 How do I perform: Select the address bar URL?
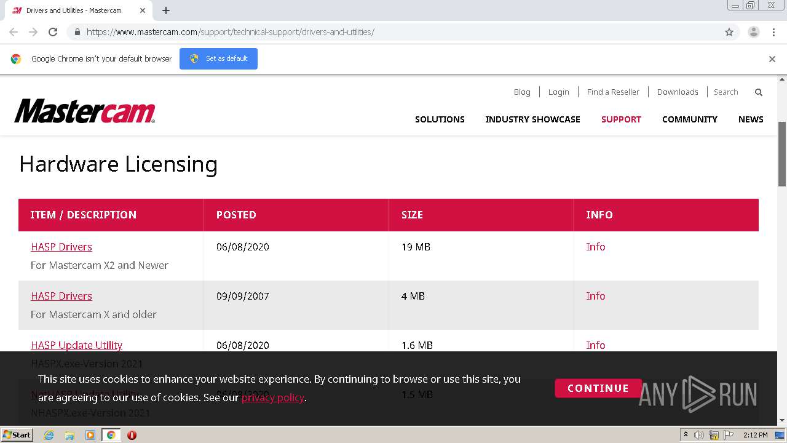(231, 32)
